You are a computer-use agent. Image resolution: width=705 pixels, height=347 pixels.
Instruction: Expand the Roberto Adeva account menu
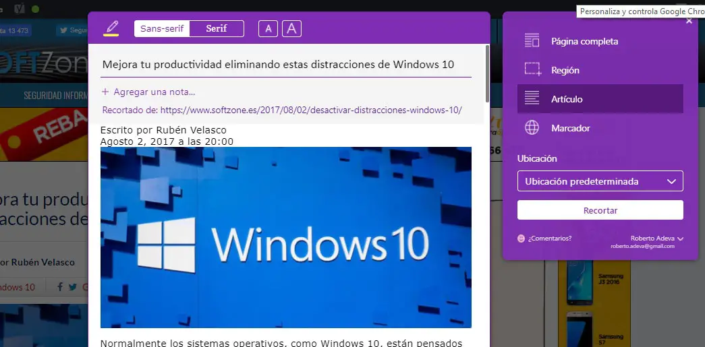click(656, 239)
